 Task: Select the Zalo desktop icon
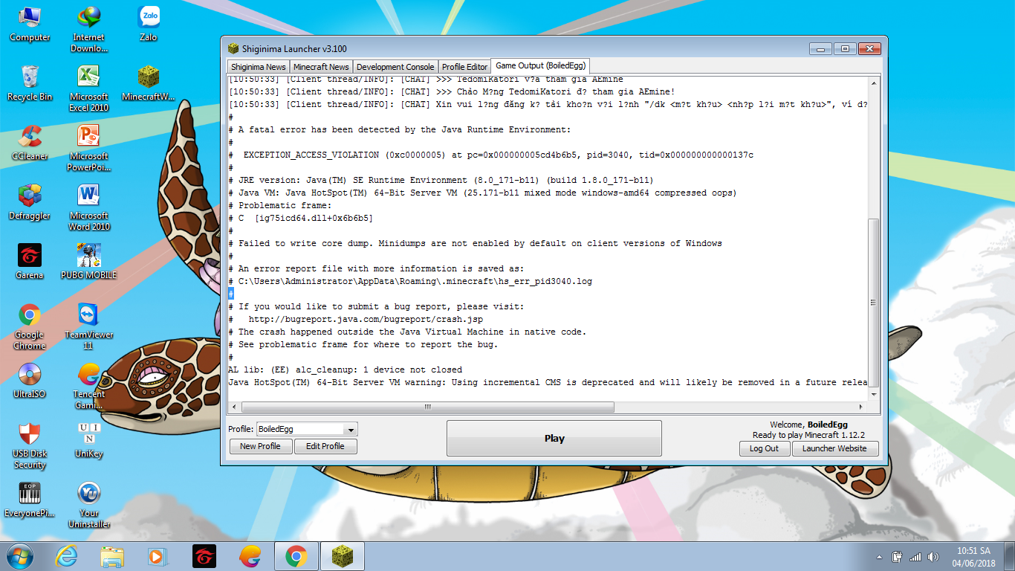pyautogui.click(x=149, y=24)
